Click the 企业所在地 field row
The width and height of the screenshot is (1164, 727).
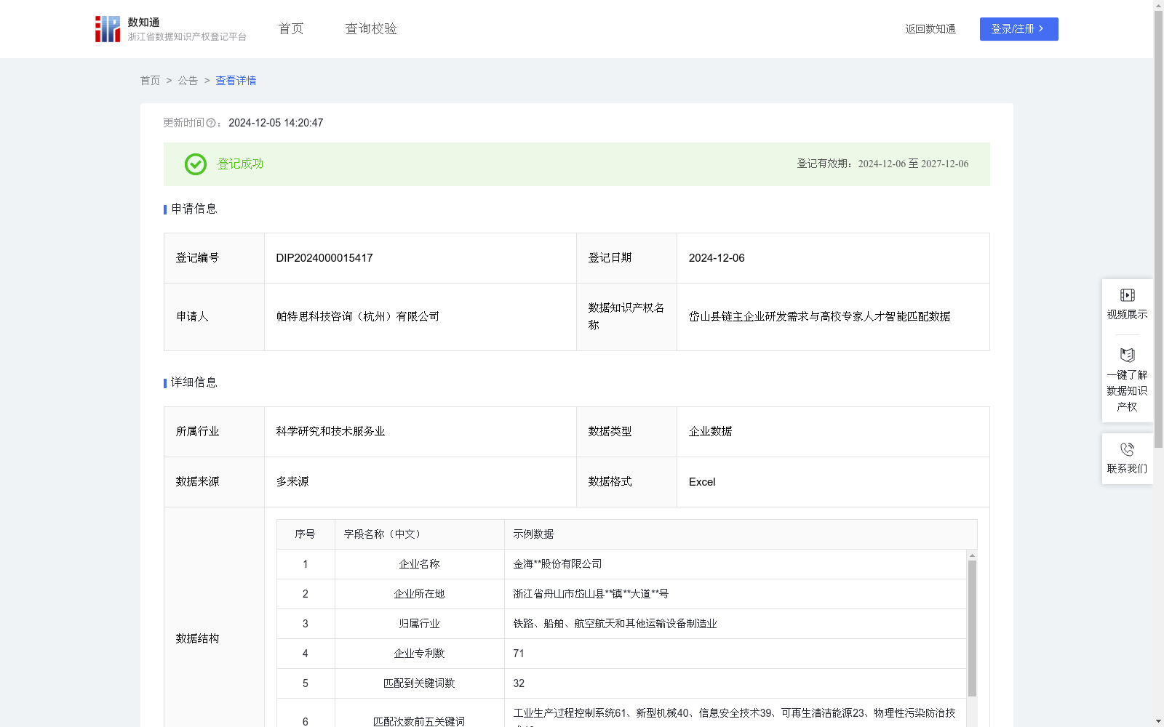click(x=621, y=594)
